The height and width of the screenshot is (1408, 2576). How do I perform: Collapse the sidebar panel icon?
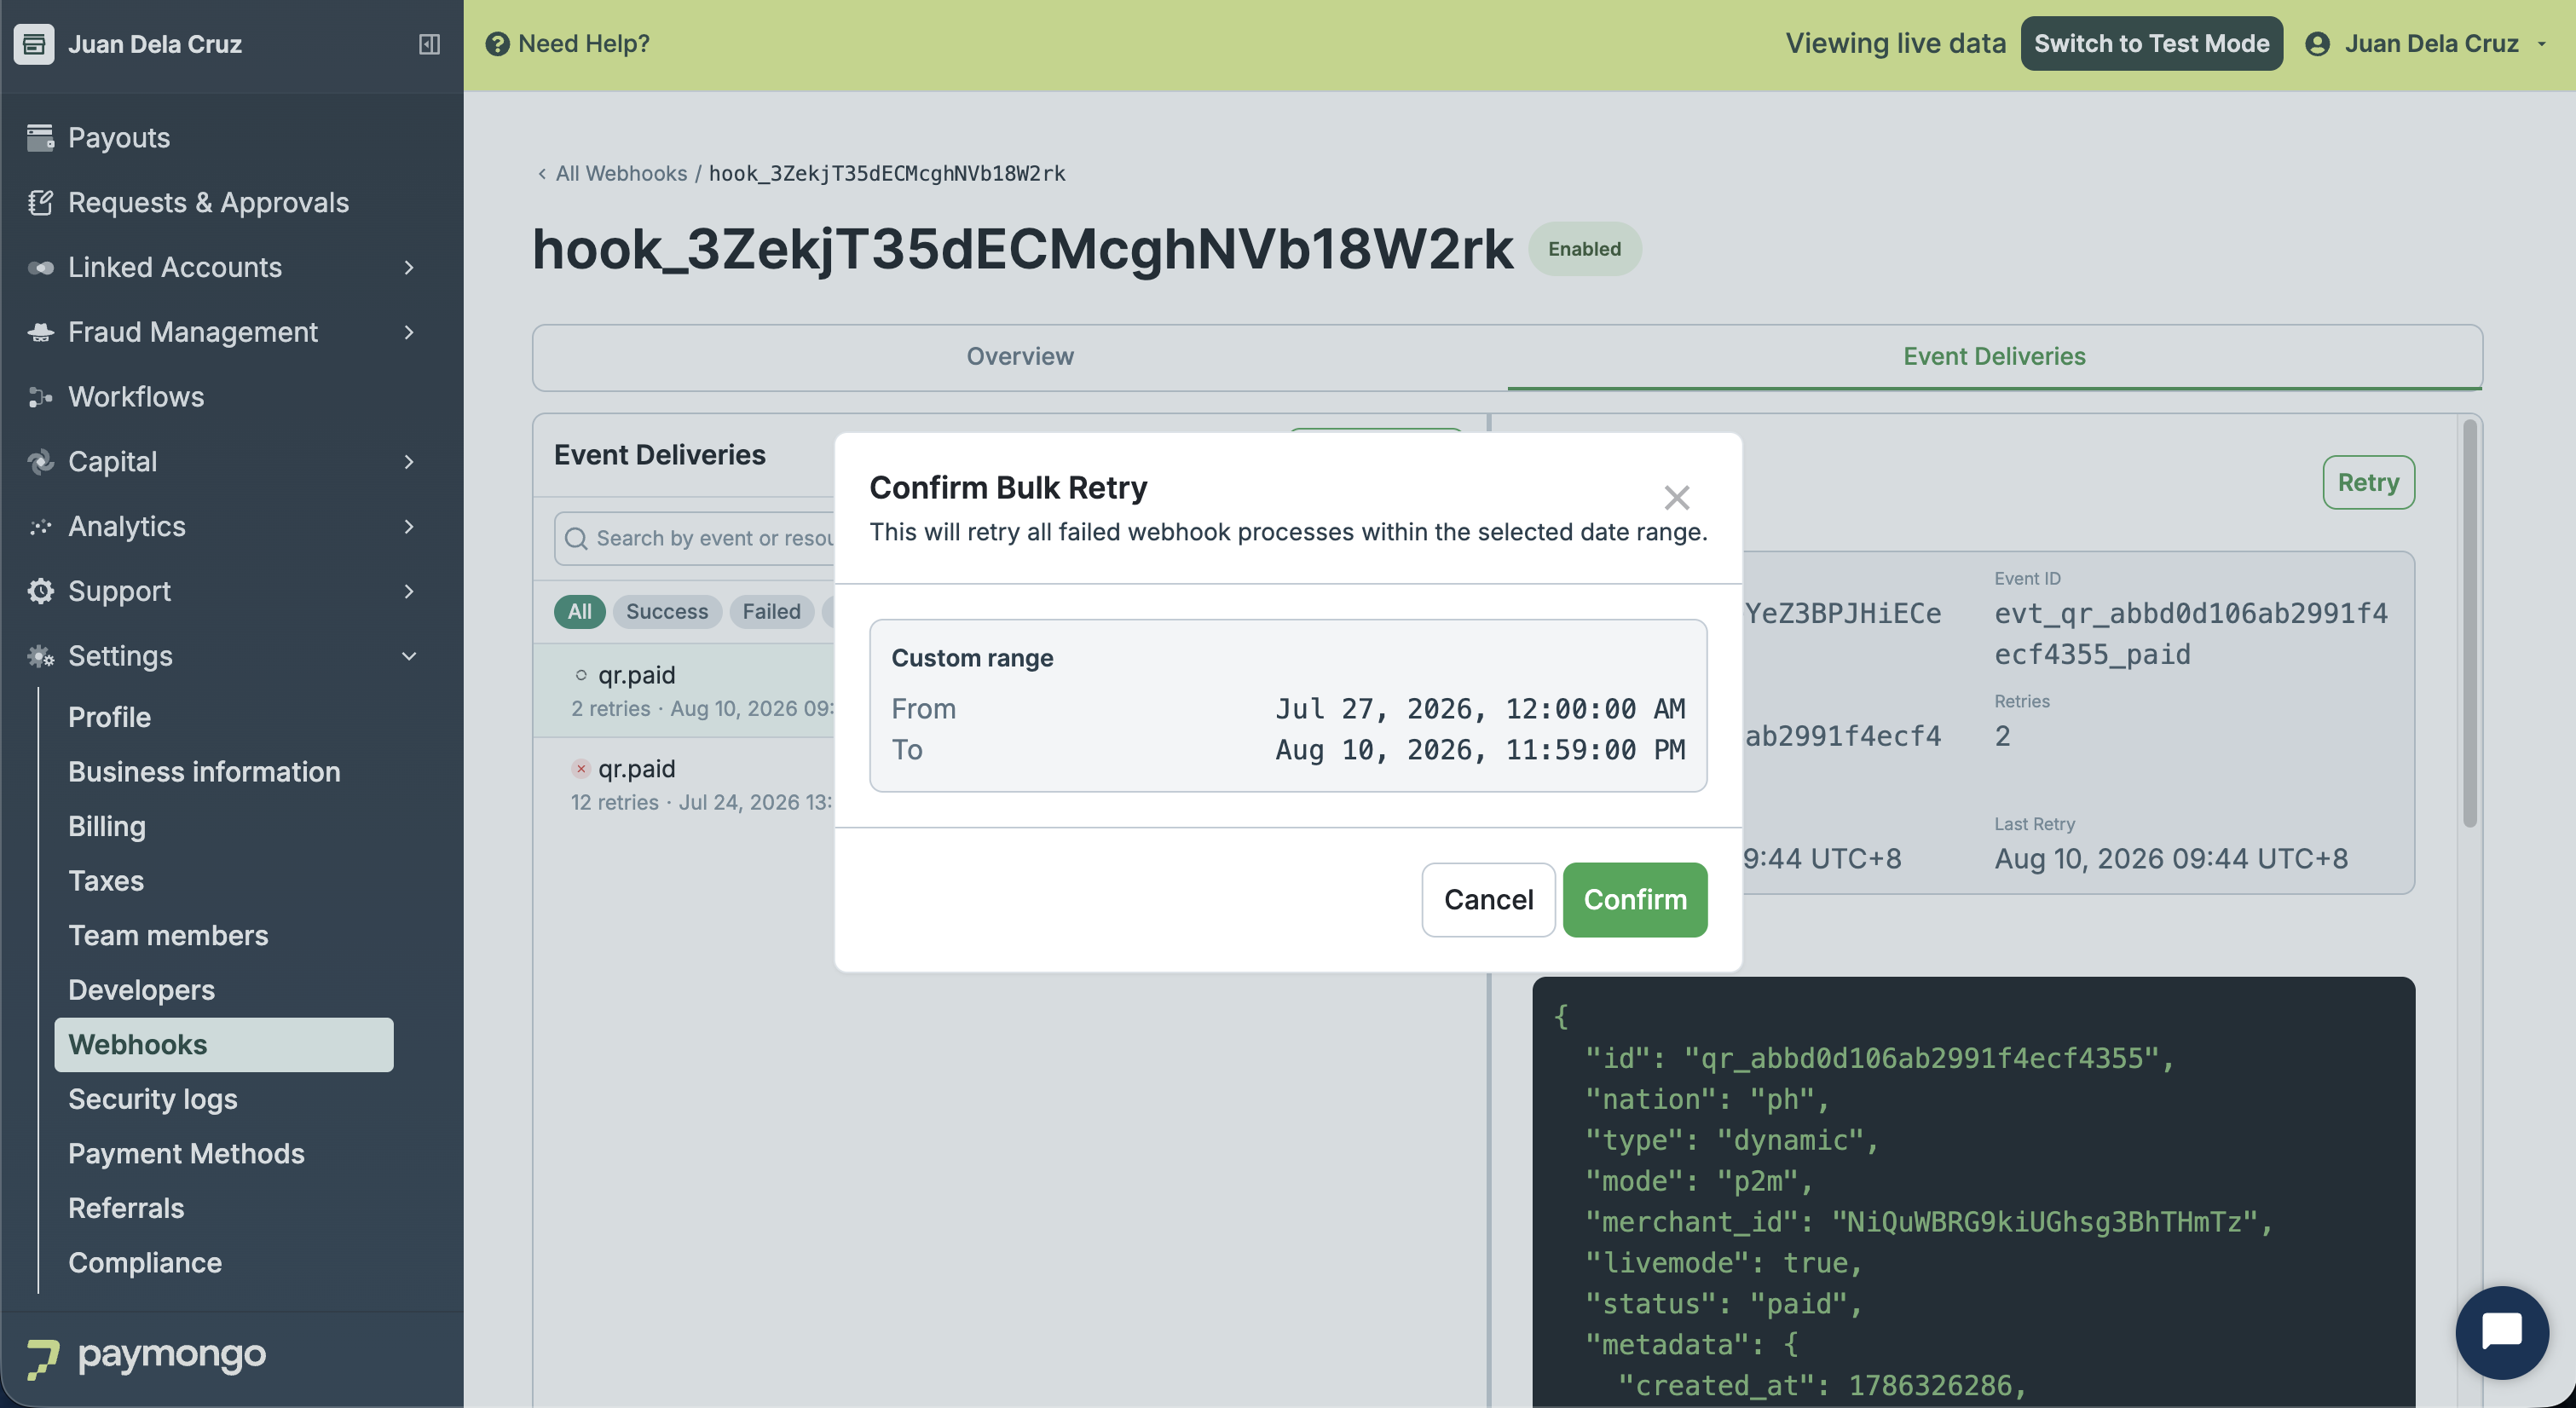(x=429, y=44)
